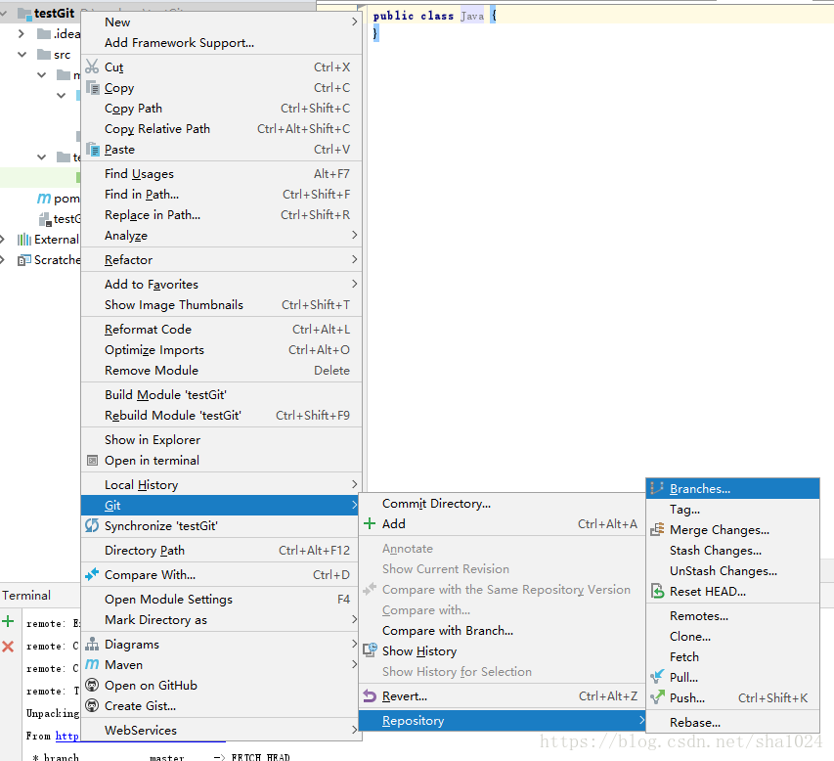Viewport: 834px width, 761px height.
Task: Select Remove Module menu entry
Action: pyautogui.click(x=221, y=371)
